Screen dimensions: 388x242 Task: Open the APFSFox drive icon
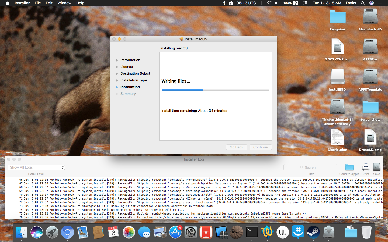(370, 47)
